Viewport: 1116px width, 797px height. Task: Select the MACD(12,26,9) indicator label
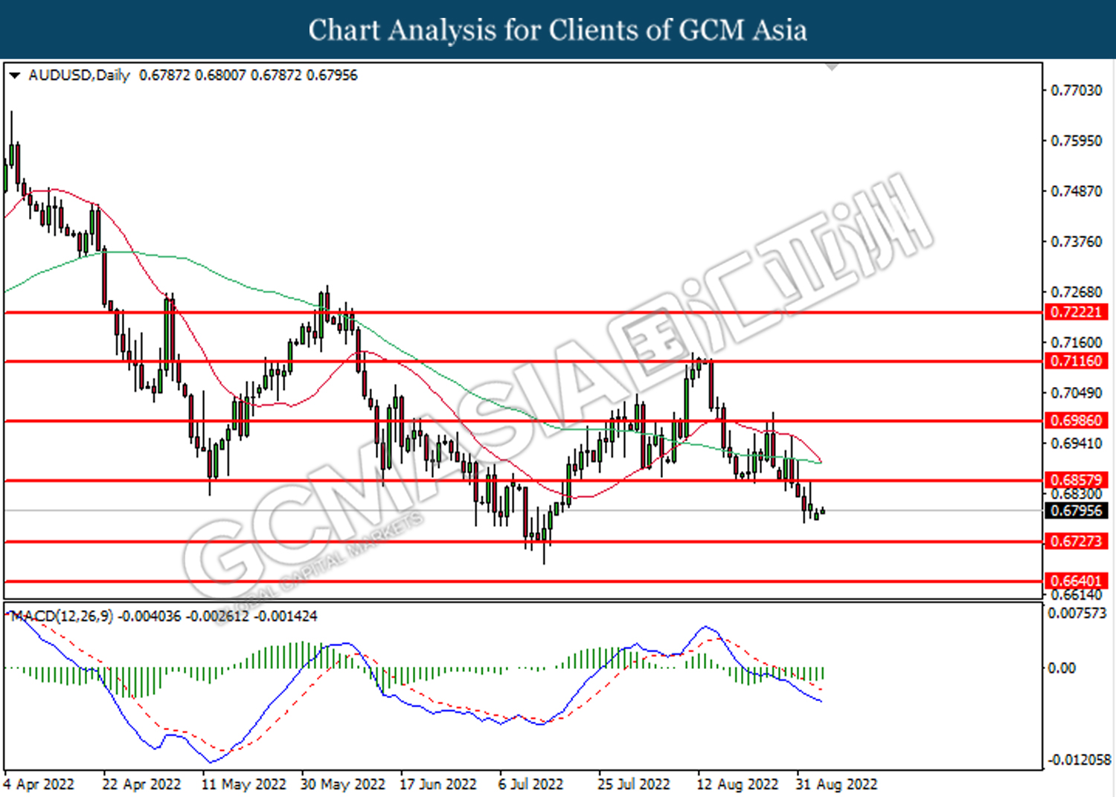coord(62,616)
